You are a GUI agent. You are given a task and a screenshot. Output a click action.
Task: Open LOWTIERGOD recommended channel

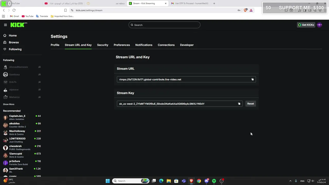click(x=22, y=140)
